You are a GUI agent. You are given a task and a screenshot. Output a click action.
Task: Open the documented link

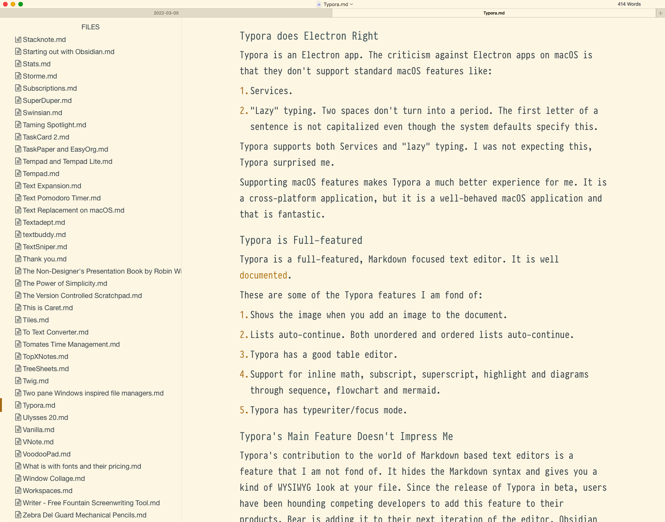click(263, 275)
